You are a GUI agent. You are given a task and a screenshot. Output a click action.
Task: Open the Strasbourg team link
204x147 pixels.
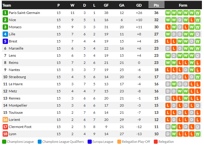point(17,77)
